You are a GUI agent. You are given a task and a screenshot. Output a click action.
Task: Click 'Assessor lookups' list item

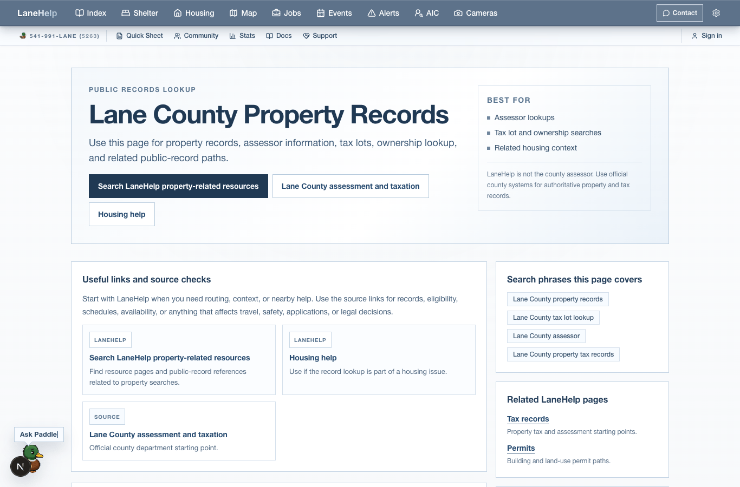[x=524, y=117]
